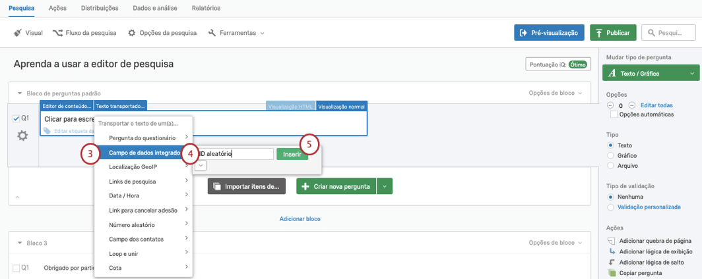Collapse the Bloco 3 triangle
Screen dimensions: 702x279
pyautogui.click(x=20, y=243)
